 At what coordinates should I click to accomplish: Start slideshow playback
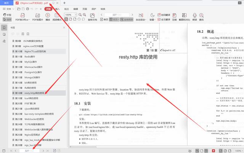tap(48, 17)
